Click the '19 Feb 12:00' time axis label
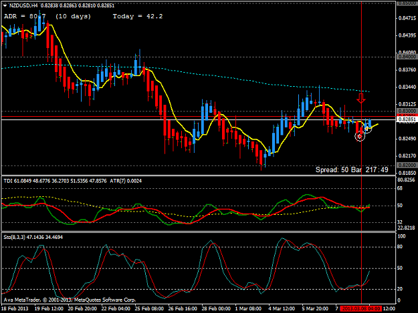The width and height of the screenshot is (418, 313). click(x=49, y=308)
